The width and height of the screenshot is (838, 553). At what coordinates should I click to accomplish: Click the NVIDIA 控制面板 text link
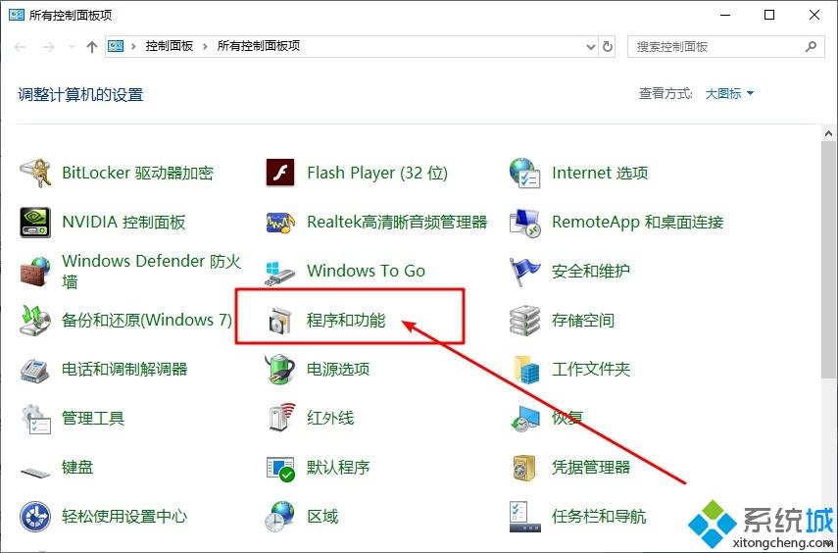click(x=124, y=222)
